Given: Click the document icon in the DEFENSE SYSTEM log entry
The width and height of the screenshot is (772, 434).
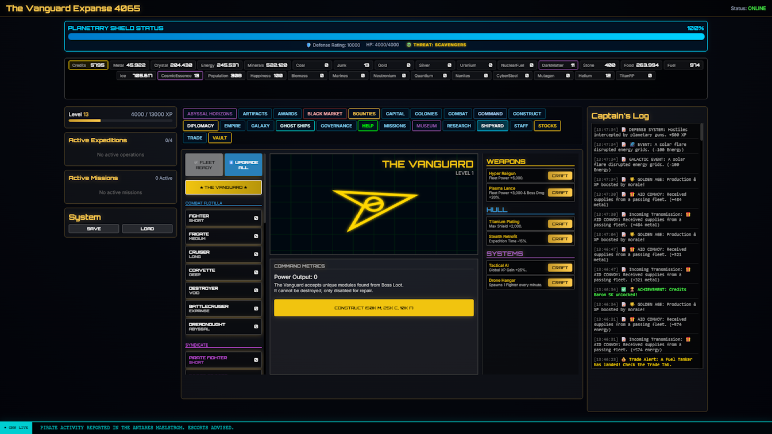Looking at the screenshot, I should 624,130.
